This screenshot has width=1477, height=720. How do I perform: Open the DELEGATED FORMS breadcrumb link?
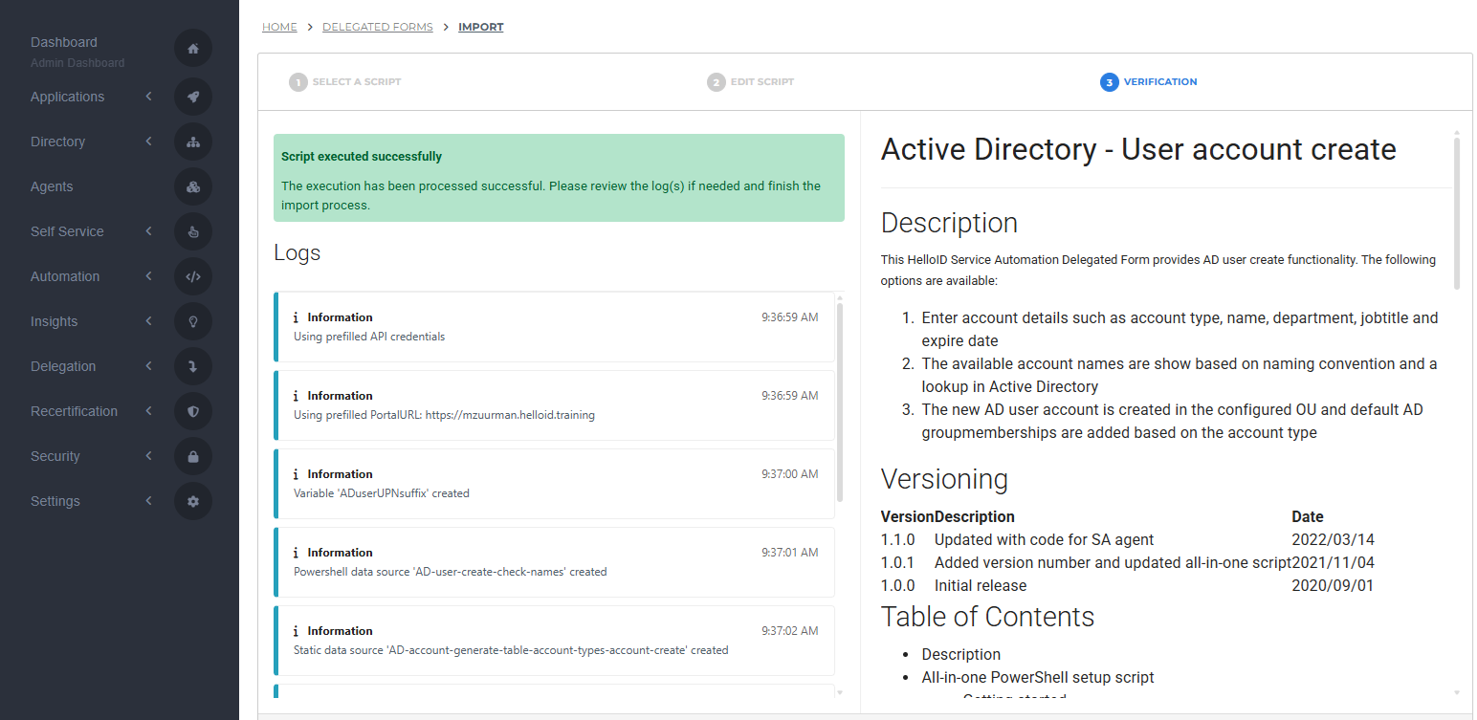point(377,26)
